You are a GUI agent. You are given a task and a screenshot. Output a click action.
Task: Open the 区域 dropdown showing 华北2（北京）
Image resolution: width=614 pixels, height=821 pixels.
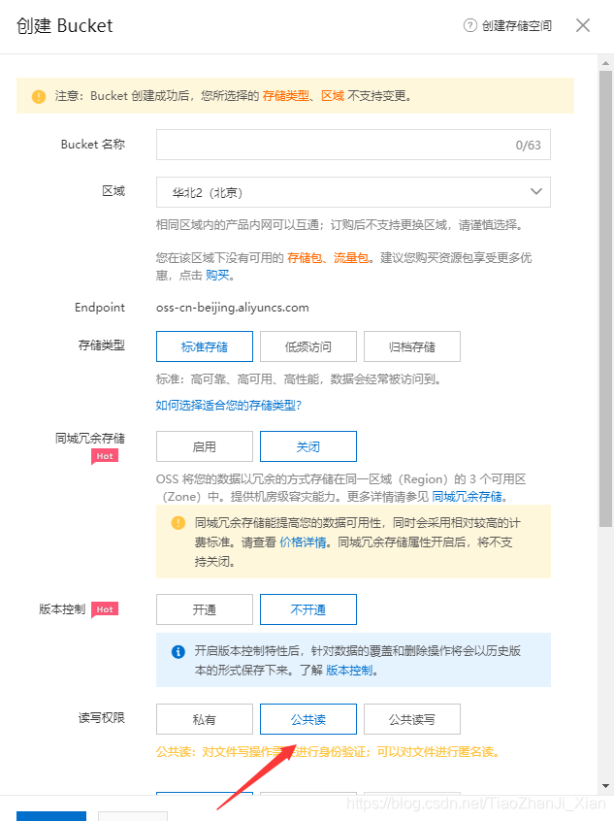[353, 192]
